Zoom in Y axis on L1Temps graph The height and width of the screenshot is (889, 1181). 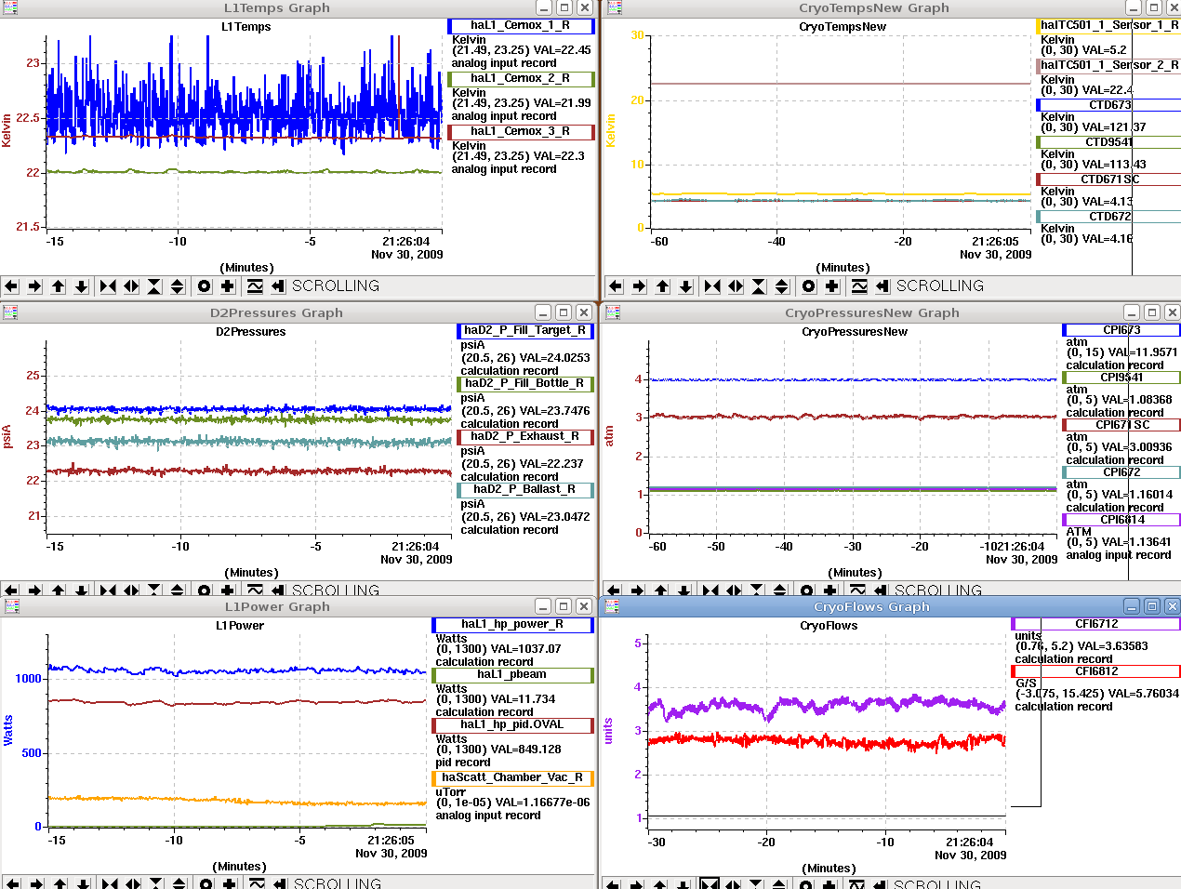tap(154, 286)
